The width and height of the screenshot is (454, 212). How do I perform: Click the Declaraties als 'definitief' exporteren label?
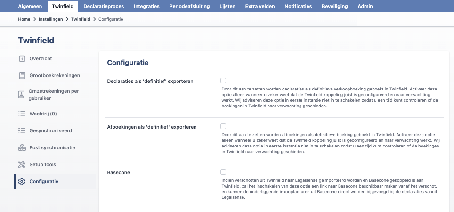[150, 81]
